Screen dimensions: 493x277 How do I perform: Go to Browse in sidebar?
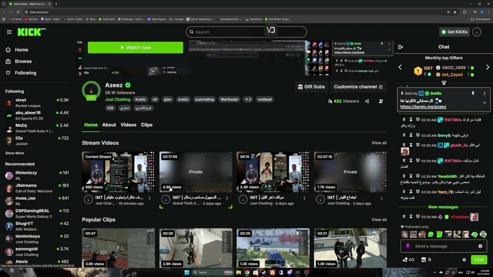23,61
